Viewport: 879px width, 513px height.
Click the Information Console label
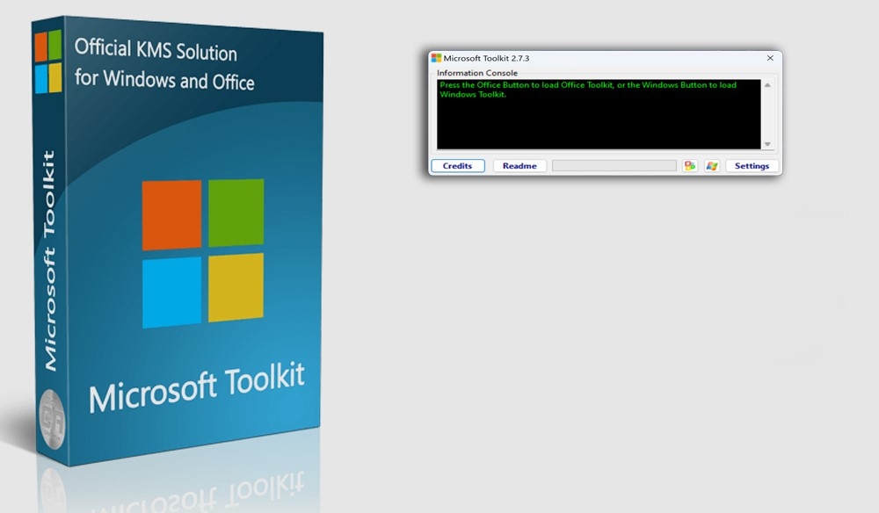pyautogui.click(x=476, y=72)
